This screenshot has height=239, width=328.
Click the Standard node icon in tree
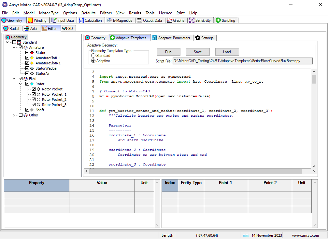(x=19, y=42)
